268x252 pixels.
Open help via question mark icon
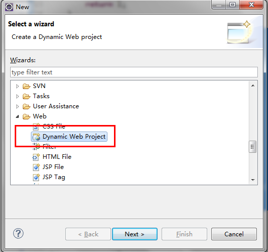pyautogui.click(x=18, y=233)
